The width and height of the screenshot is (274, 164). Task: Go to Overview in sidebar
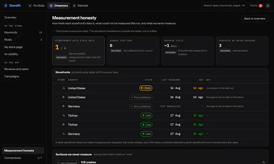pyautogui.click(x=23, y=17)
